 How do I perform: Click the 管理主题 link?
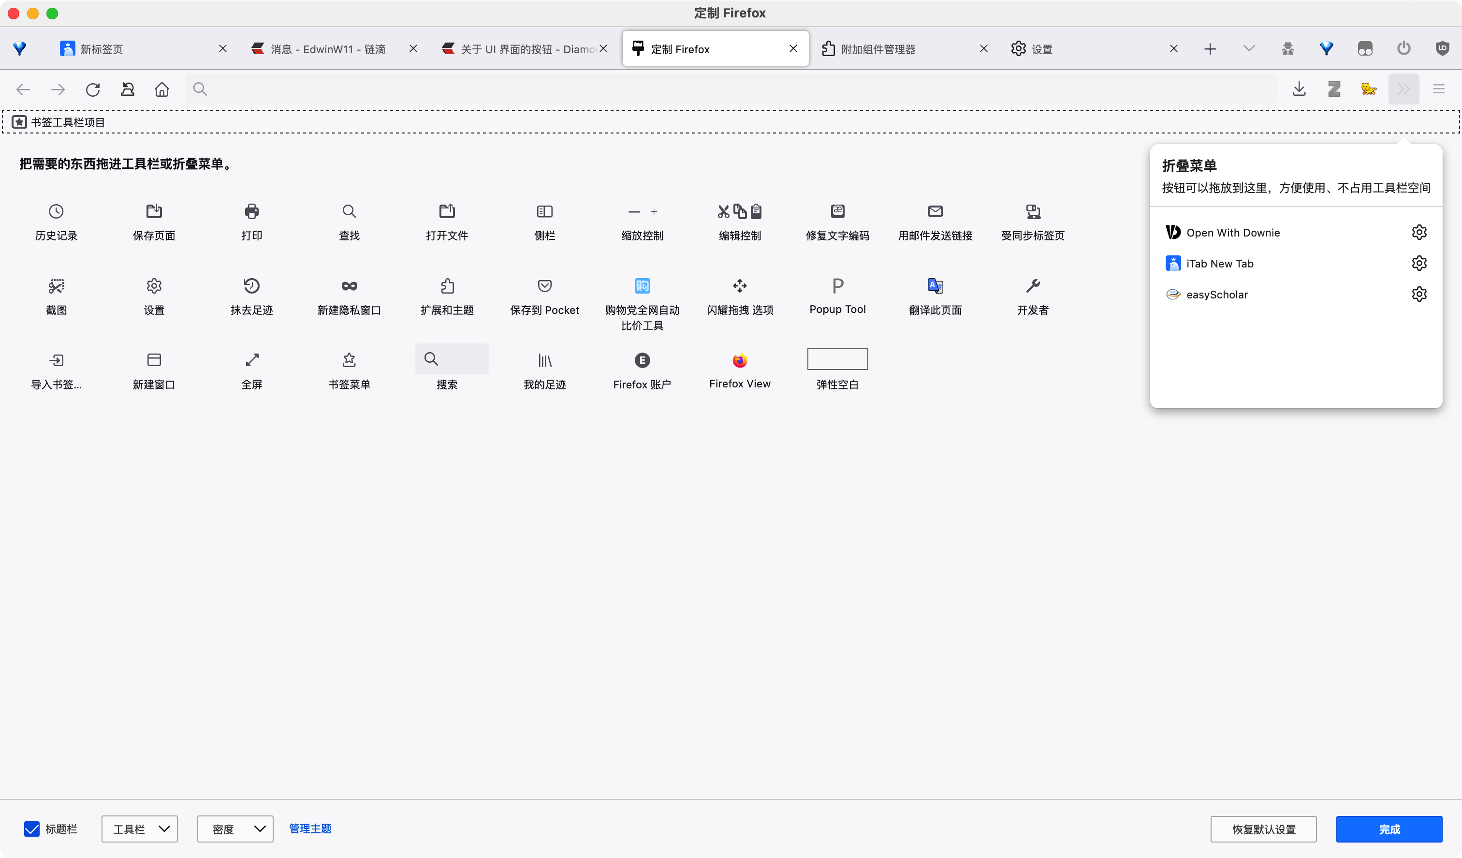point(309,828)
